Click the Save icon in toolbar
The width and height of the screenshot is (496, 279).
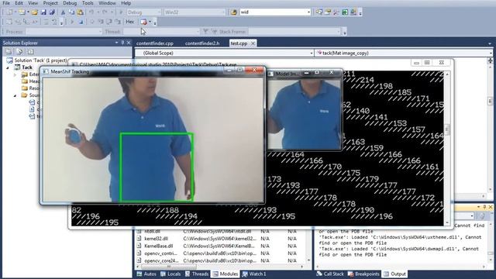click(43, 12)
